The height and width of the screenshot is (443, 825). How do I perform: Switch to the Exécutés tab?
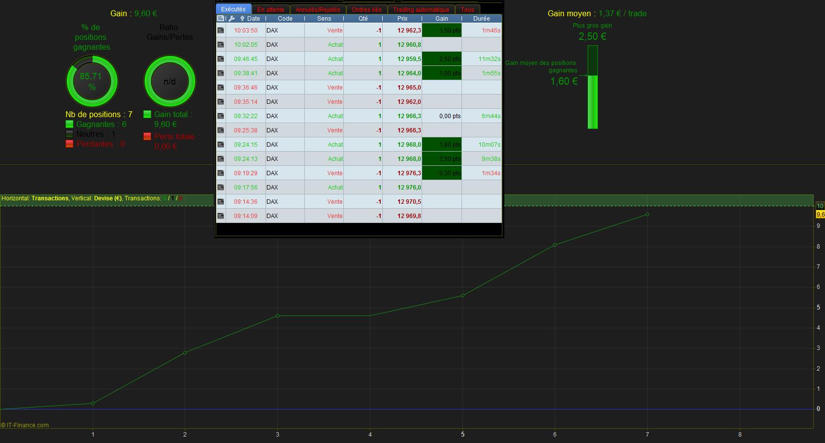tap(233, 9)
